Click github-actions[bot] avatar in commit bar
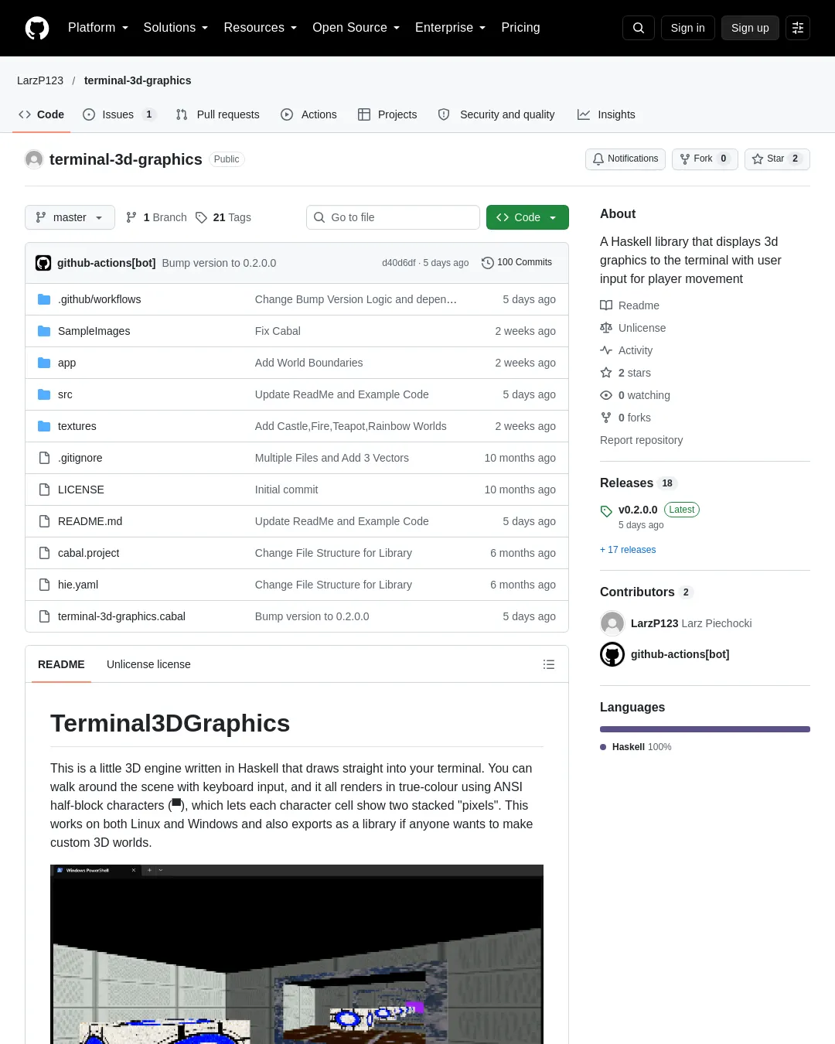Image resolution: width=835 pixels, height=1044 pixels. click(x=43, y=263)
